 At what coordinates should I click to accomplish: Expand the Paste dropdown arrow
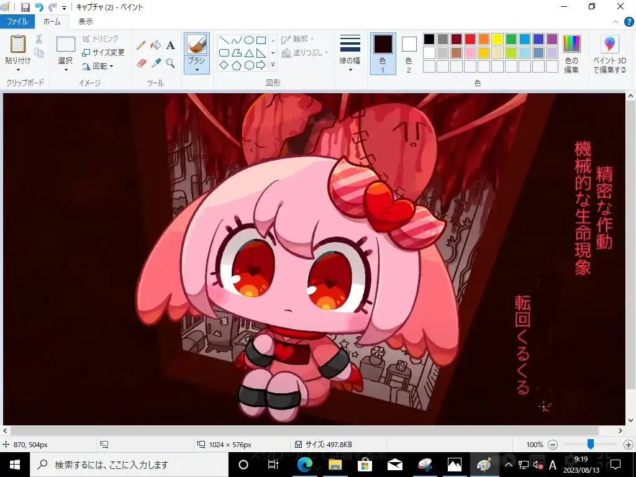tap(18, 70)
